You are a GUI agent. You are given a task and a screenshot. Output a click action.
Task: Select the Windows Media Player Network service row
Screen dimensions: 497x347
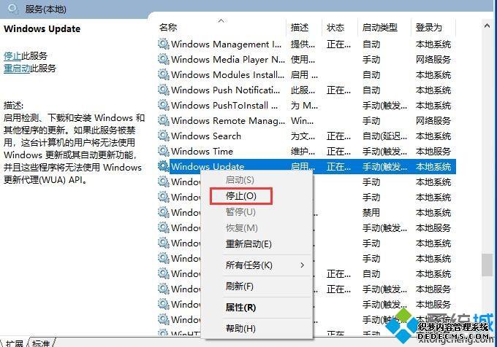pos(307,59)
